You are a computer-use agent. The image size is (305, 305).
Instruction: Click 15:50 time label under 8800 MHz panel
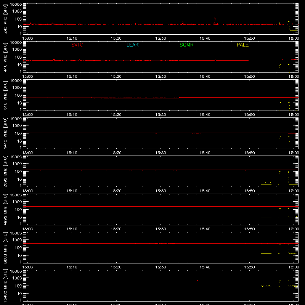(x=249, y=267)
